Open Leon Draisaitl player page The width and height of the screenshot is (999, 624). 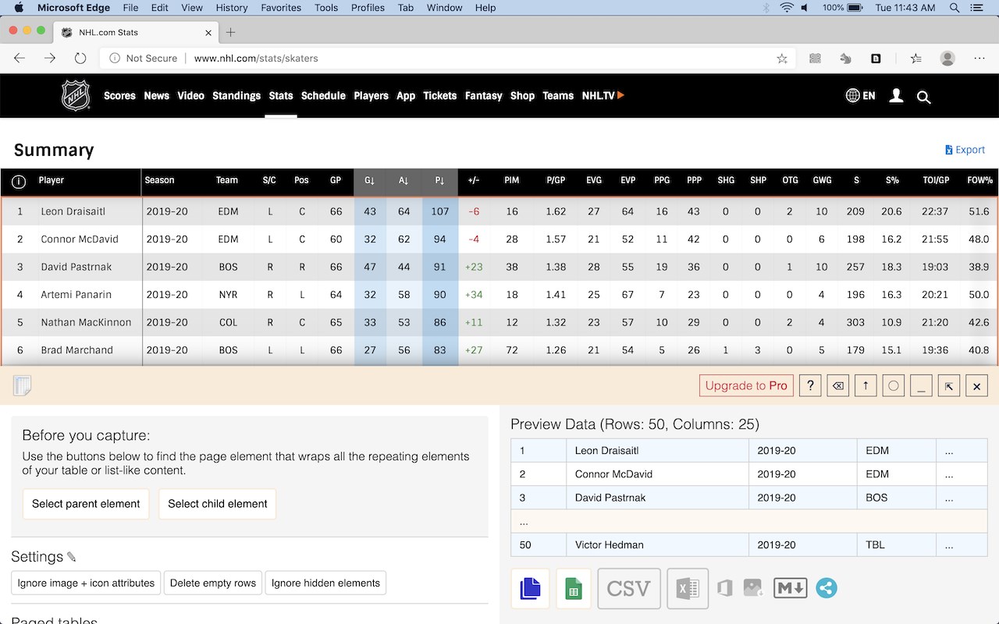pos(73,211)
